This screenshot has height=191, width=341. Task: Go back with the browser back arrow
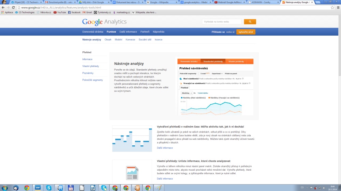click(x=3, y=7)
